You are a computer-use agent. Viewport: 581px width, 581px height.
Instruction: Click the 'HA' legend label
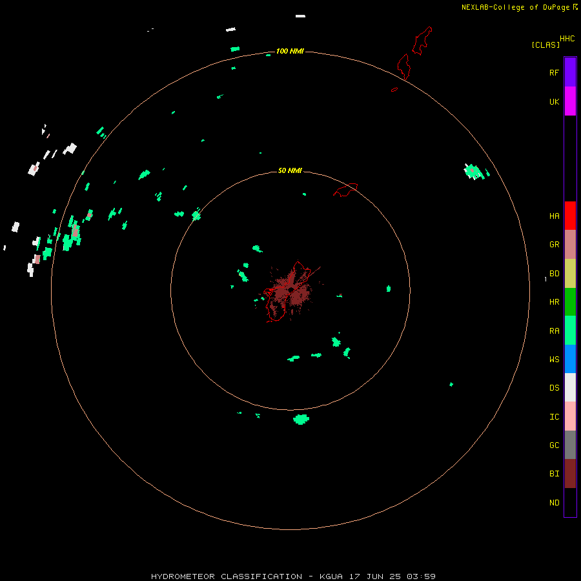coord(555,216)
